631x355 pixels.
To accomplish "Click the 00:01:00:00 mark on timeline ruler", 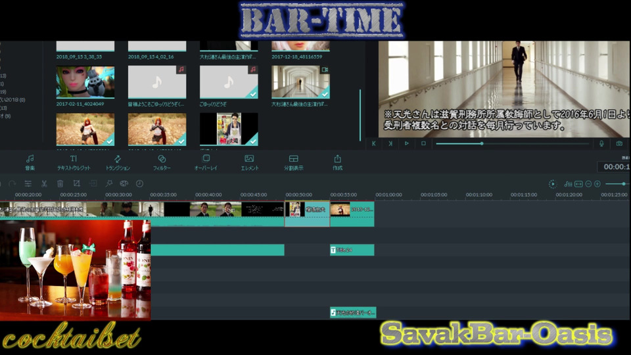I will click(x=388, y=195).
